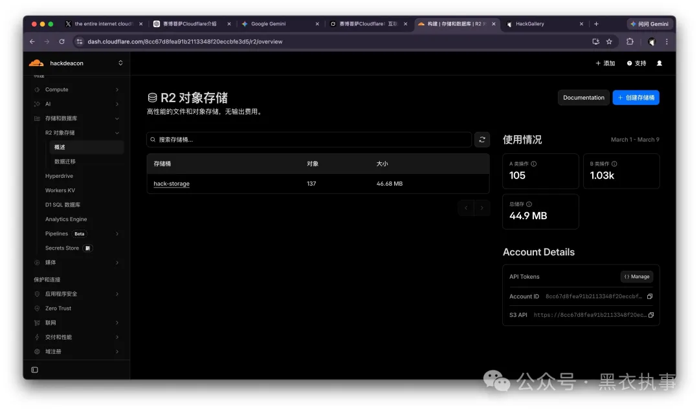Open Secrets Store
The width and height of the screenshot is (699, 410).
point(62,248)
